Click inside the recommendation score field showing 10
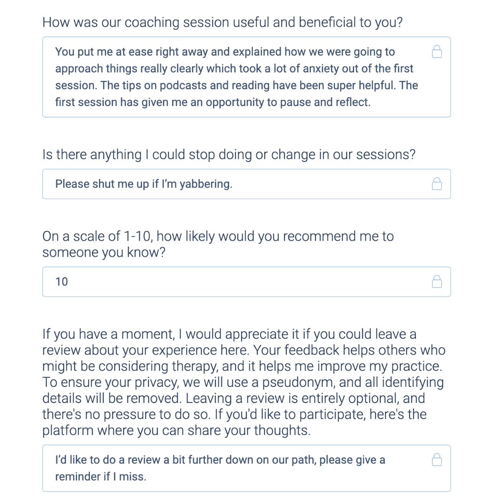 [246, 282]
